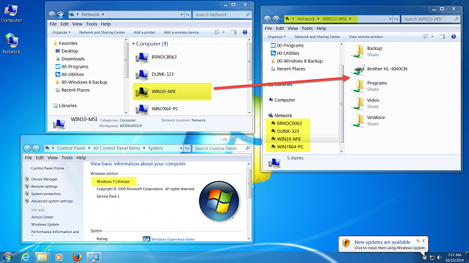The height and width of the screenshot is (263, 469).
Task: Open Edit menu in Control Panel window
Action: (40, 158)
